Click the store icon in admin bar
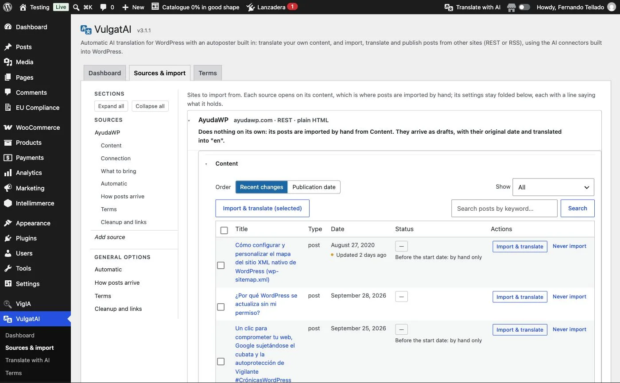The width and height of the screenshot is (620, 383). point(511,7)
